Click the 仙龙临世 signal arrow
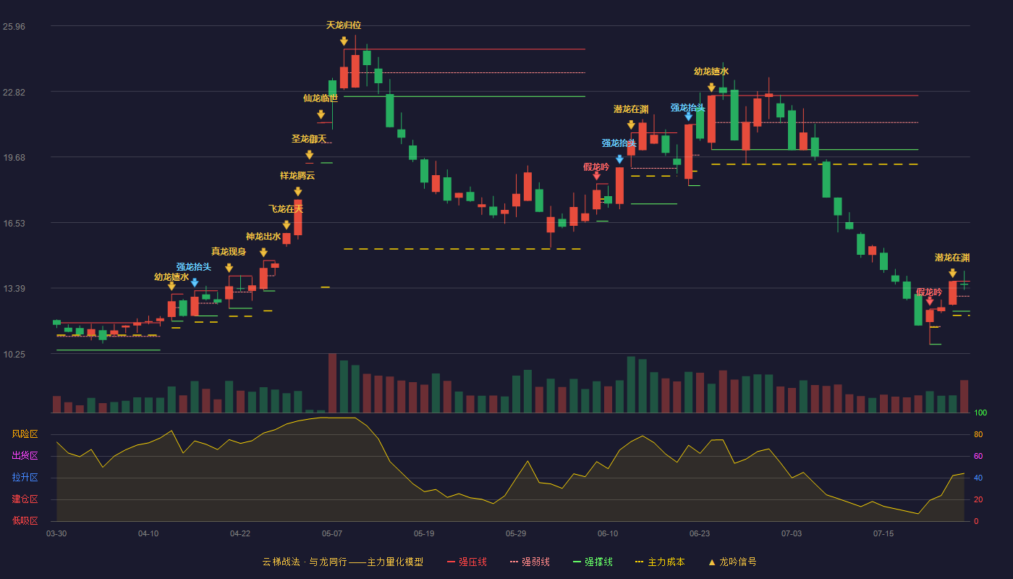Viewport: 1013px width, 579px height. coord(321,114)
